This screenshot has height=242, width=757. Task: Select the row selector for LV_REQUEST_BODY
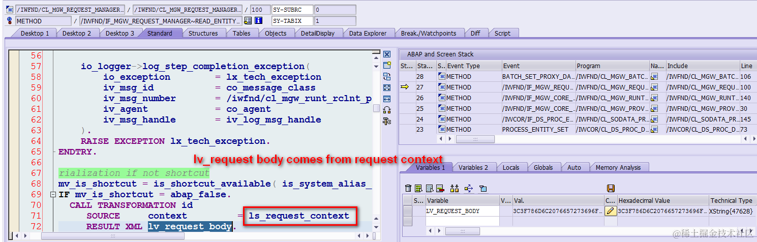pyautogui.click(x=407, y=211)
